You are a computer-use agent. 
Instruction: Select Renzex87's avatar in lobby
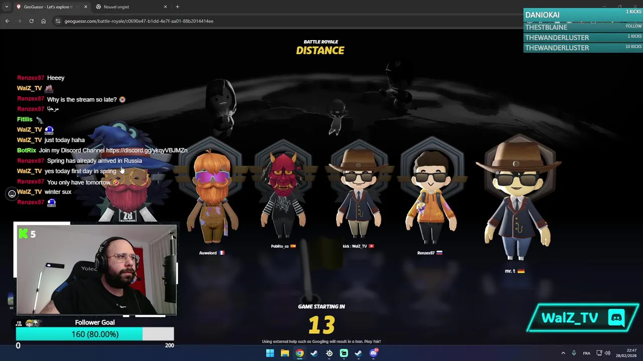[432, 196]
